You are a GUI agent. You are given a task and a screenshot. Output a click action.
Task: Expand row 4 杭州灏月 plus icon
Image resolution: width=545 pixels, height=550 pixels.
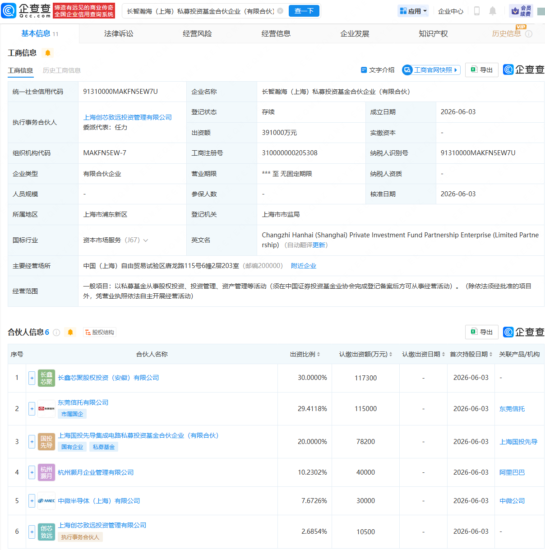click(32, 472)
